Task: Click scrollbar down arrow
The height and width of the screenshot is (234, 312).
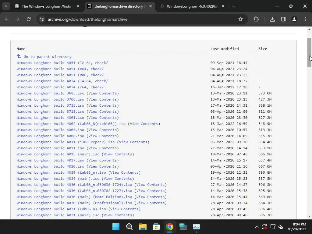Action: (310, 217)
